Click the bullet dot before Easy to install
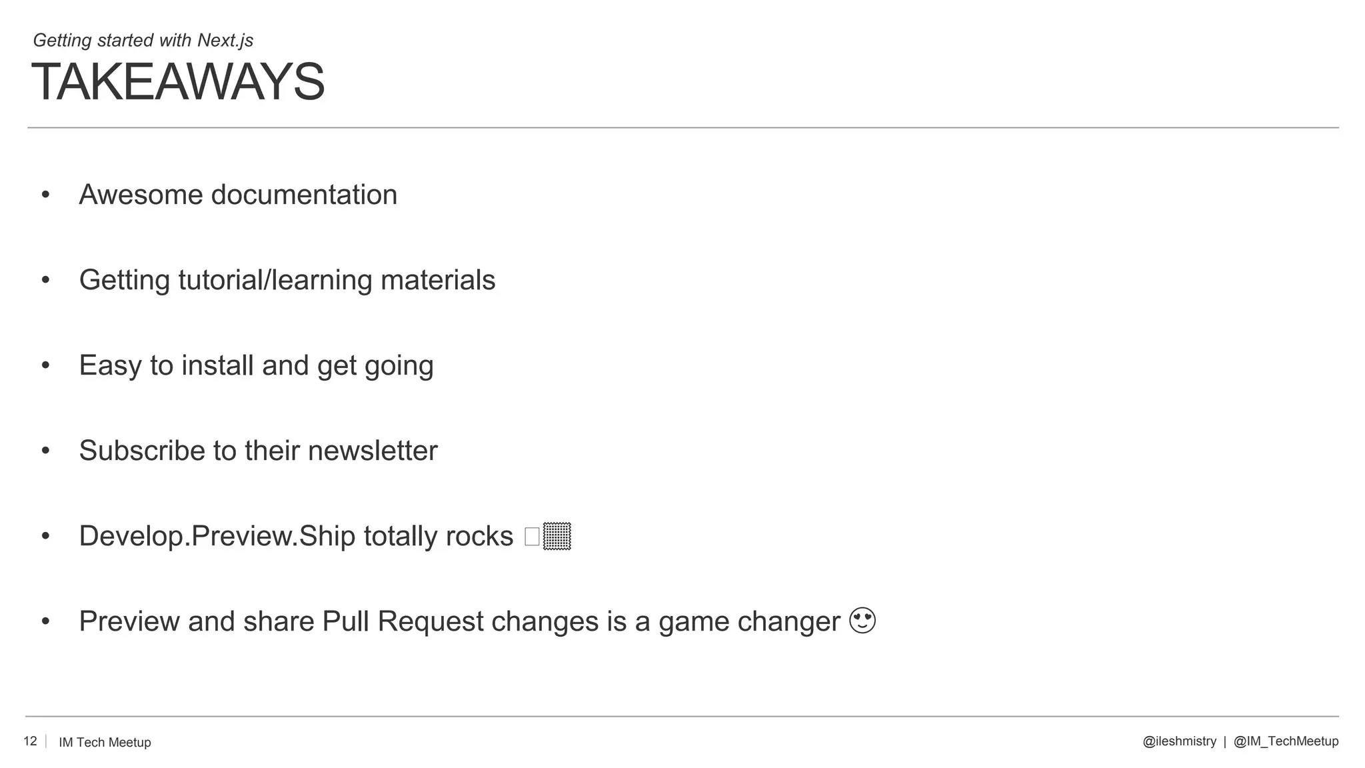 pyautogui.click(x=45, y=365)
